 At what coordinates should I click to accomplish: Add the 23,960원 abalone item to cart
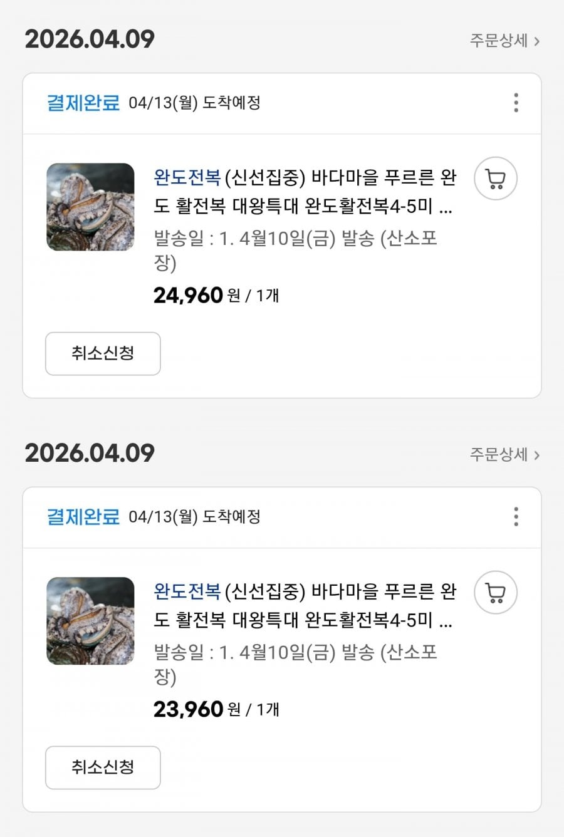tap(495, 593)
